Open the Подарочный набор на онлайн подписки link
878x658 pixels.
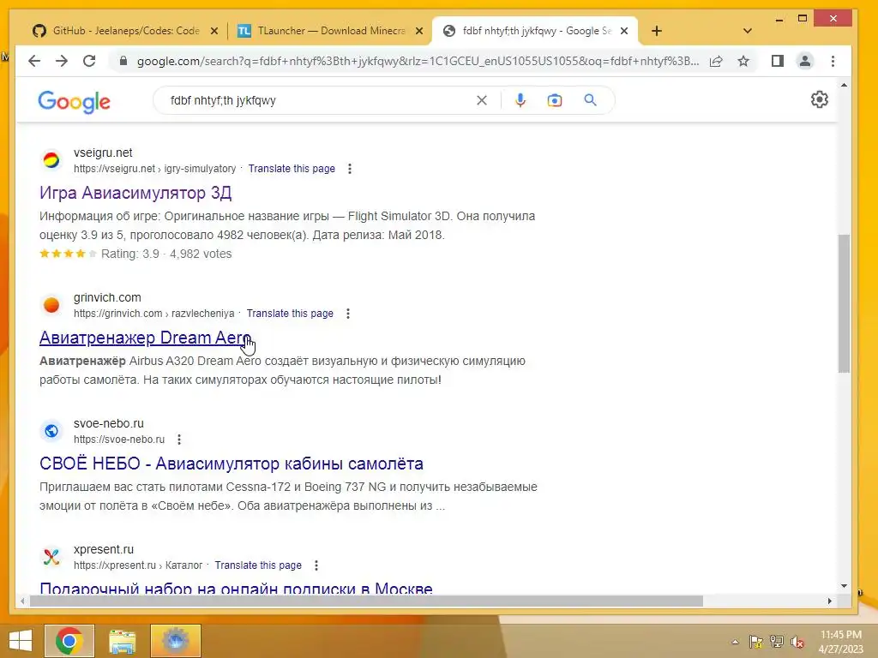coord(236,589)
